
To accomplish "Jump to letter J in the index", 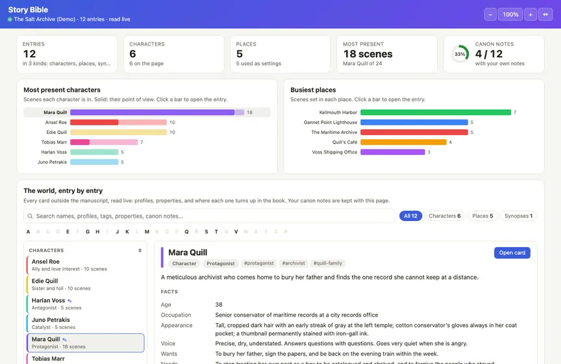I will tap(118, 232).
